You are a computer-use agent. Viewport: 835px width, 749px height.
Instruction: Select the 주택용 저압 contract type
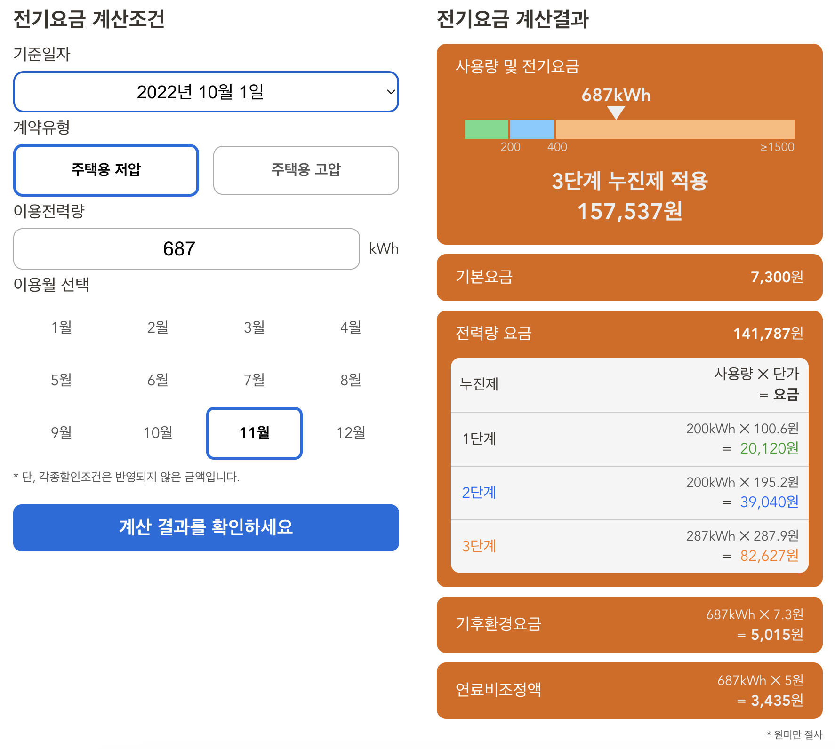106,170
